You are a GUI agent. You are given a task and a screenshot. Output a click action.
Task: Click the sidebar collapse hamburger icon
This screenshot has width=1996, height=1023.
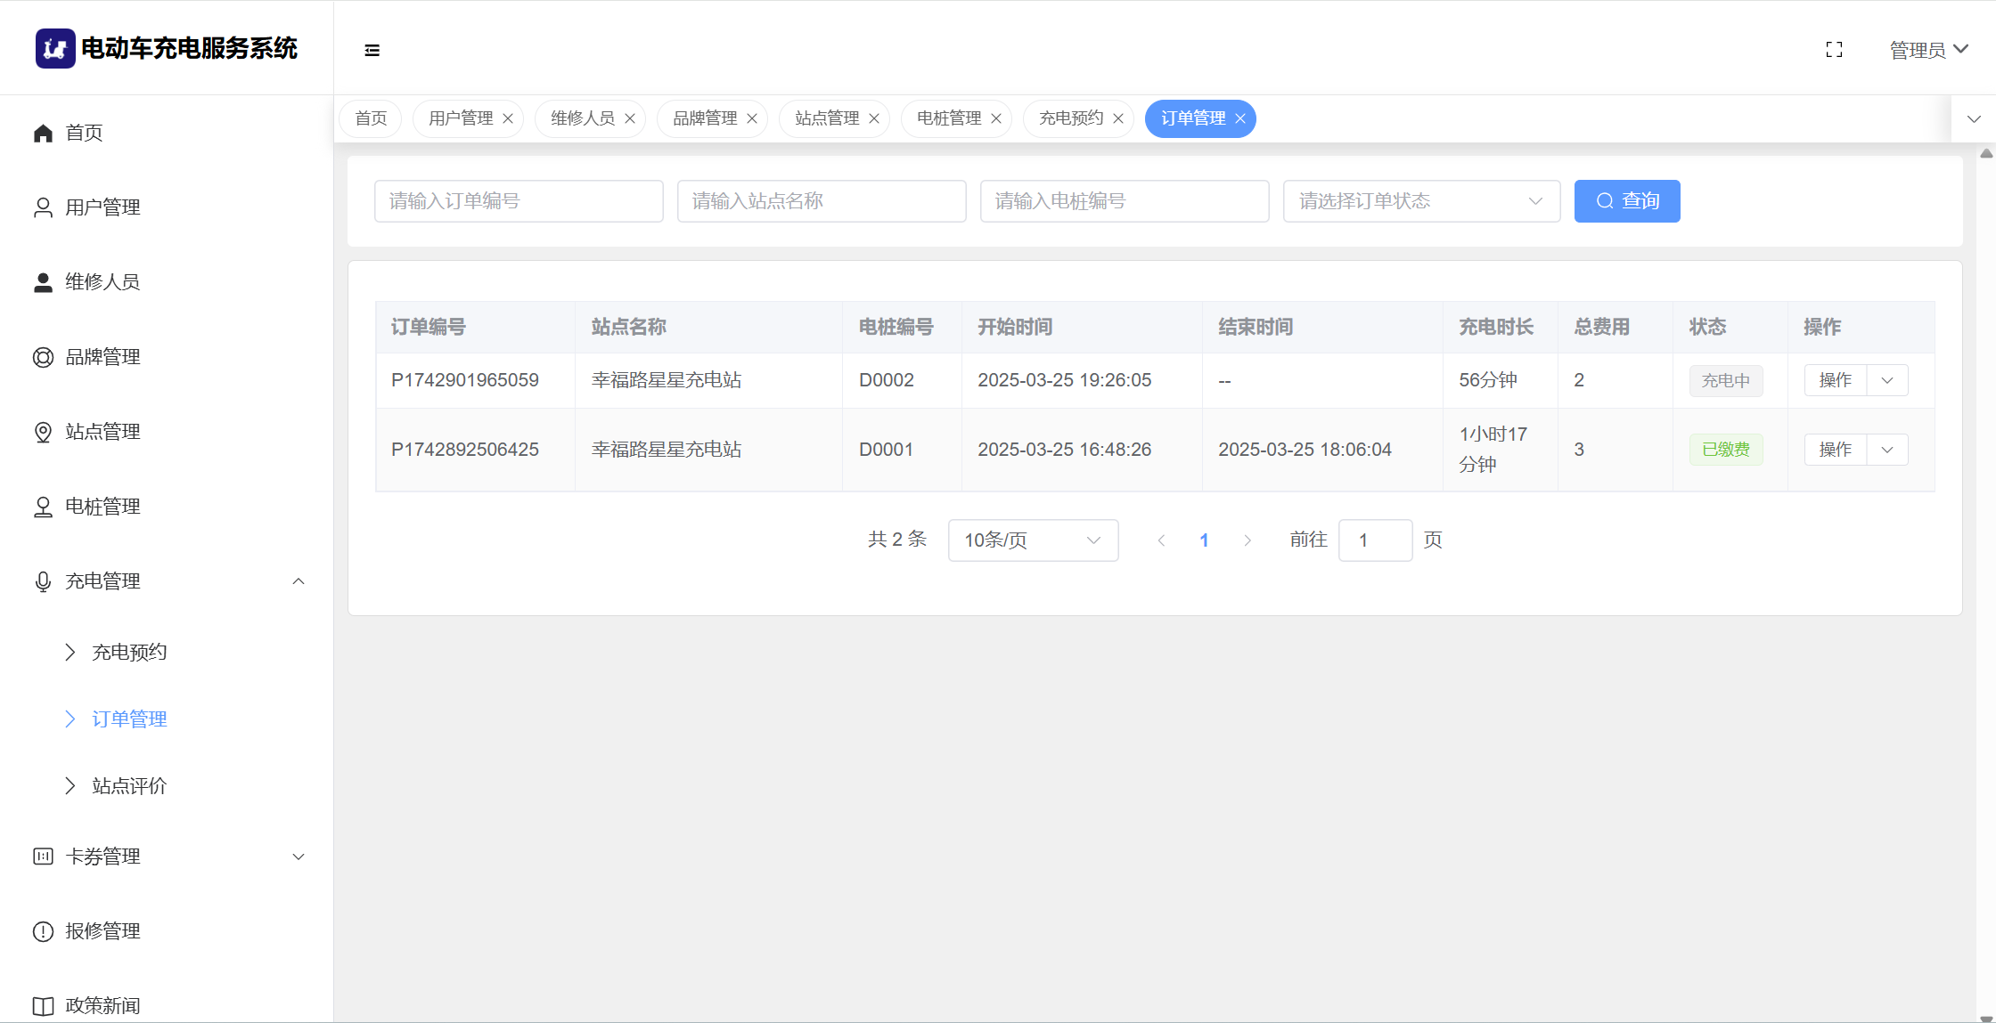[372, 50]
